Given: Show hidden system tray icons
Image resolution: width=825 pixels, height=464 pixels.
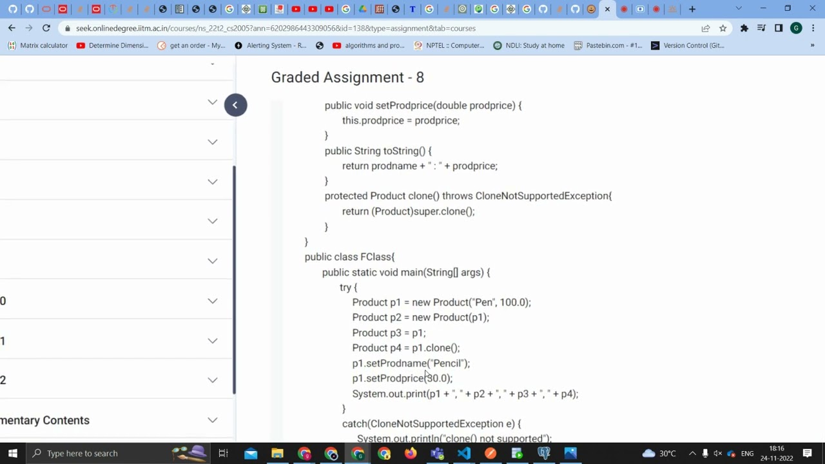Looking at the screenshot, I should 692,453.
